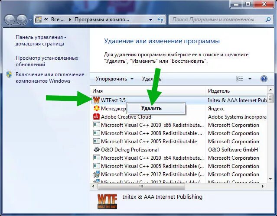The width and height of the screenshot is (277, 216).
Task: Click horizontal scrollbar right arrow
Action: 263,186
